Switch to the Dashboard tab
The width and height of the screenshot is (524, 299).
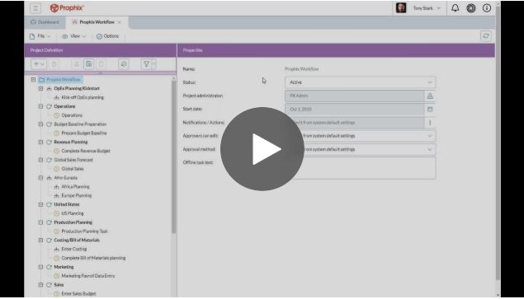pos(45,22)
